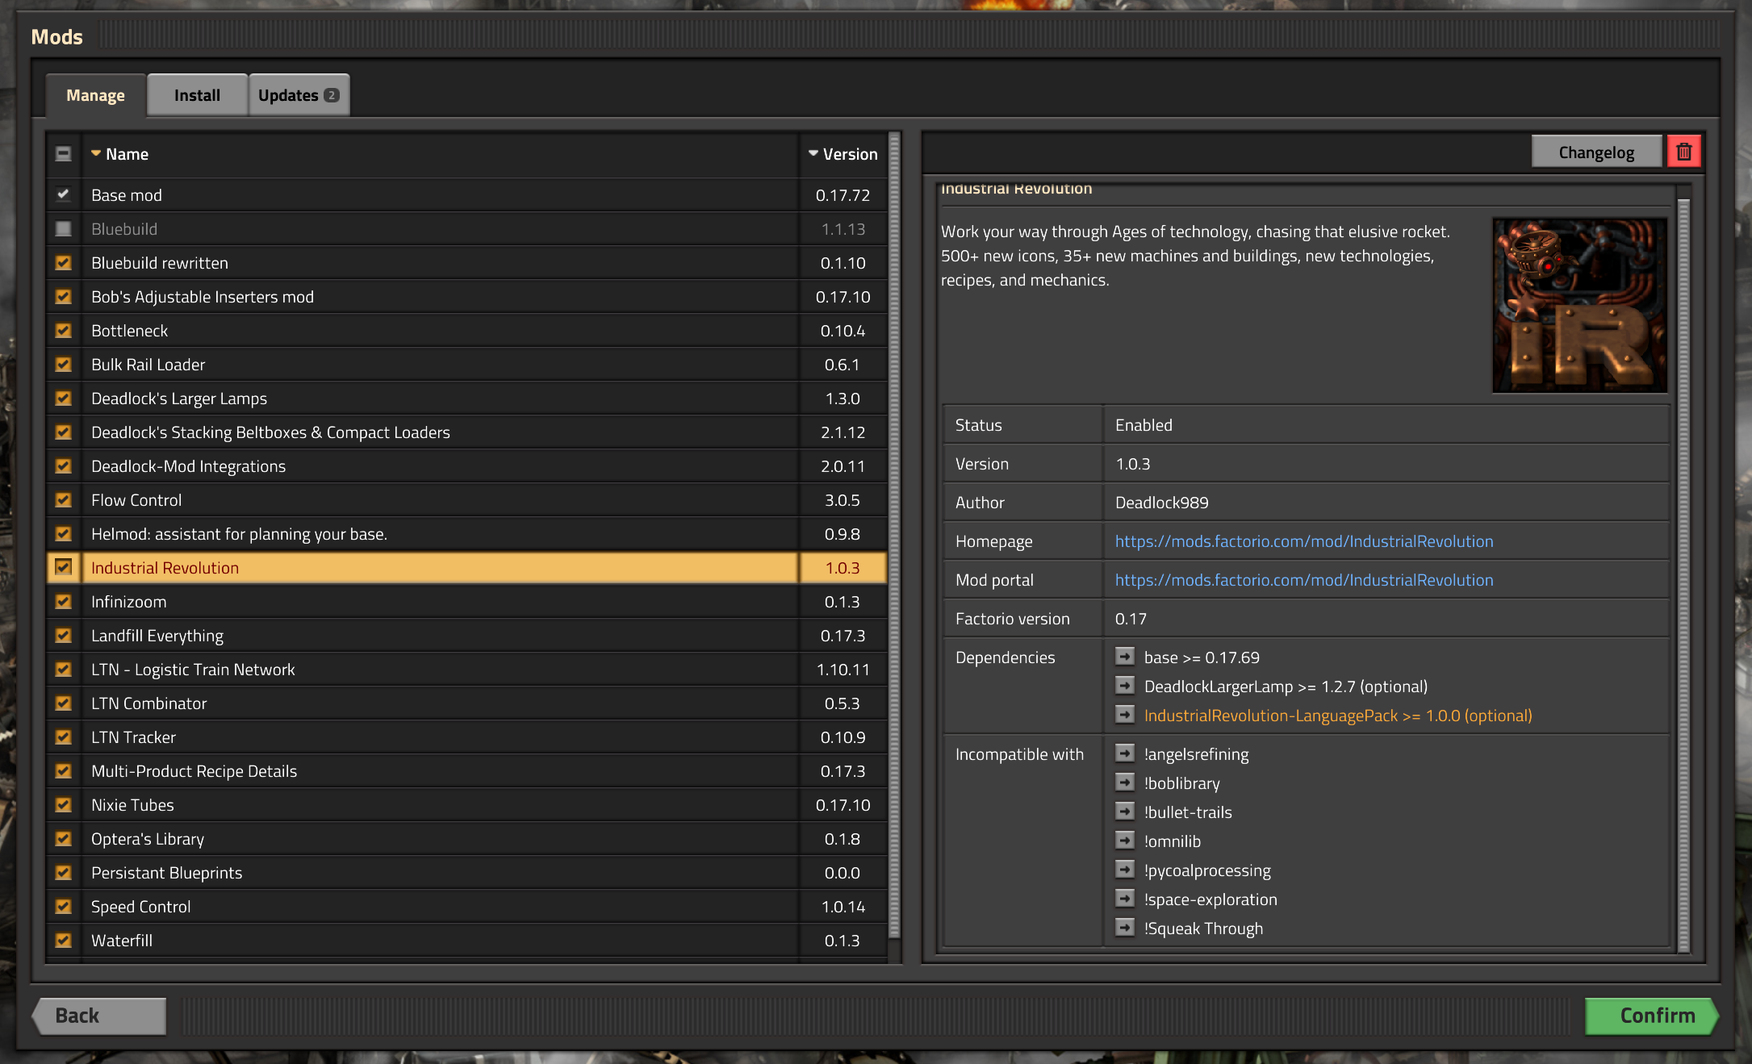Switch to the Manage tab
Screen dimensions: 1752x1064
pyautogui.click(x=95, y=95)
